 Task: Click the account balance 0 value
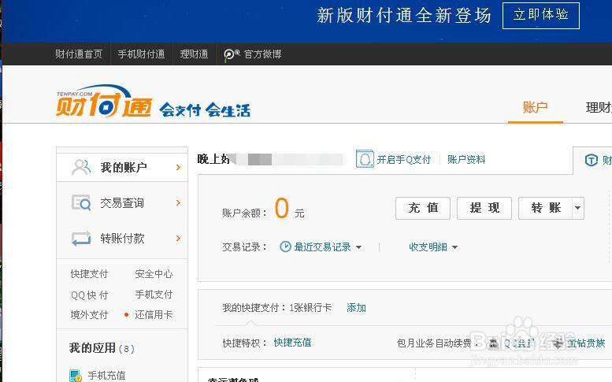281,209
